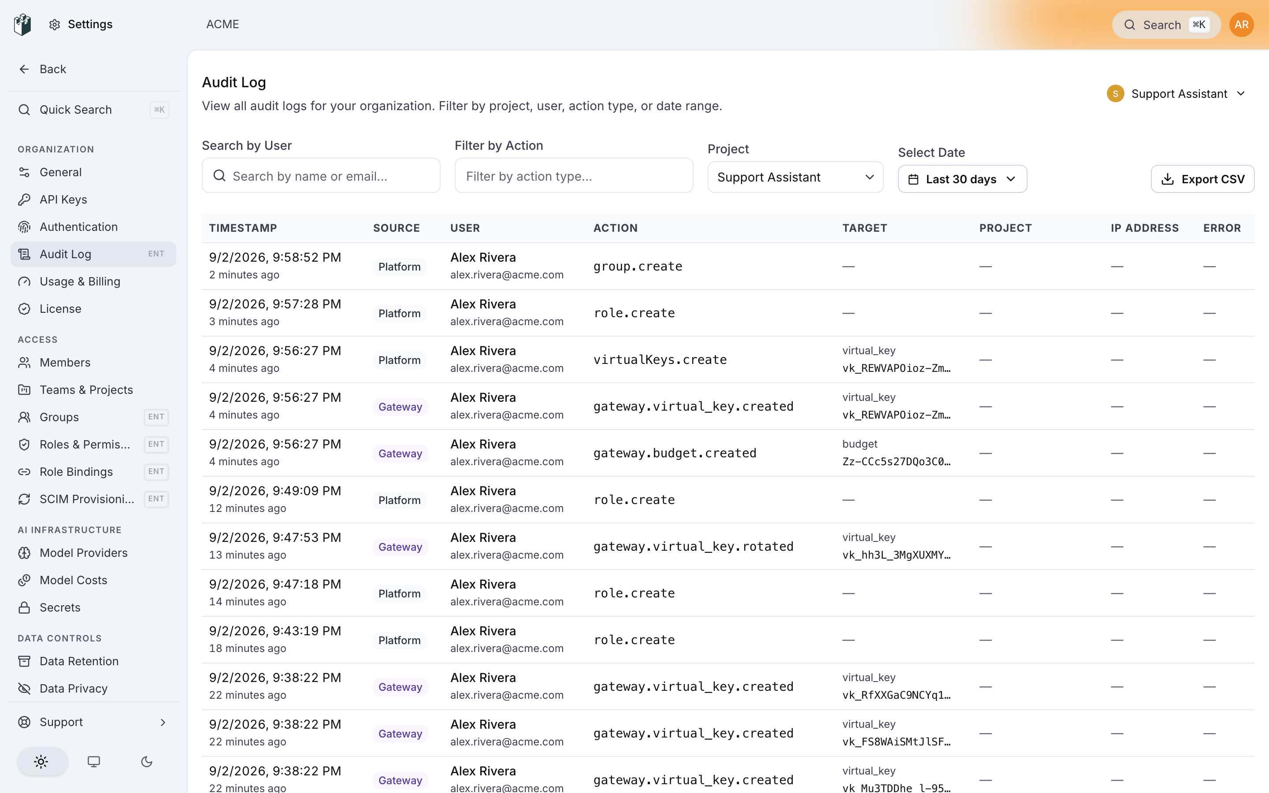
Task: Click gateway.virtual_key.rotated action cell
Action: point(693,546)
